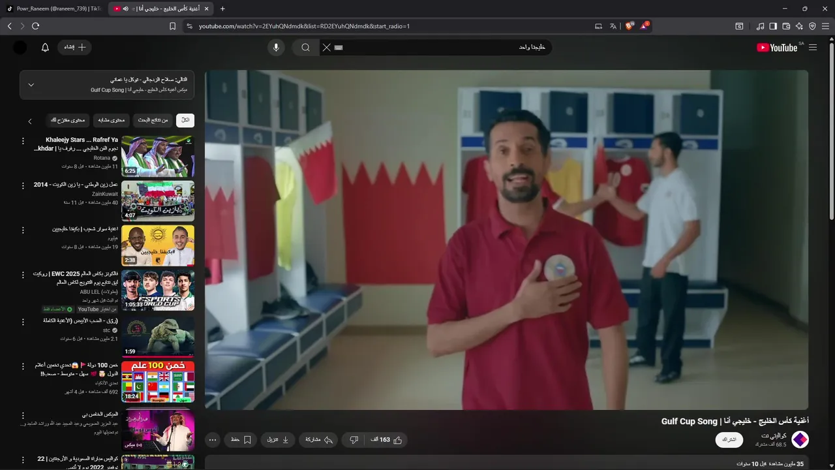The image size is (835, 470).
Task: Play the Esports World Cup 1:05:33 thumbnail
Action: pyautogui.click(x=158, y=290)
